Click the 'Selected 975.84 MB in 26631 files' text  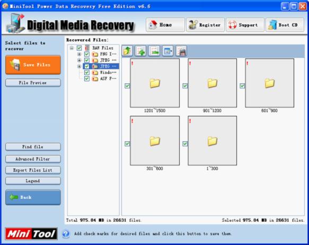(263, 220)
